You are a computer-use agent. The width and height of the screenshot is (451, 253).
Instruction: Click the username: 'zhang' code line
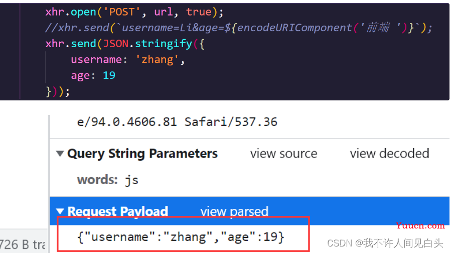click(128, 60)
